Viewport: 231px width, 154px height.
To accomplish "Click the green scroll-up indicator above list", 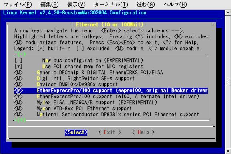I will coord(20,55).
